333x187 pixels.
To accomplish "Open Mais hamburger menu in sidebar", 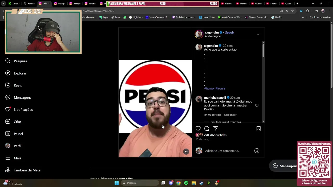I will coord(8,158).
